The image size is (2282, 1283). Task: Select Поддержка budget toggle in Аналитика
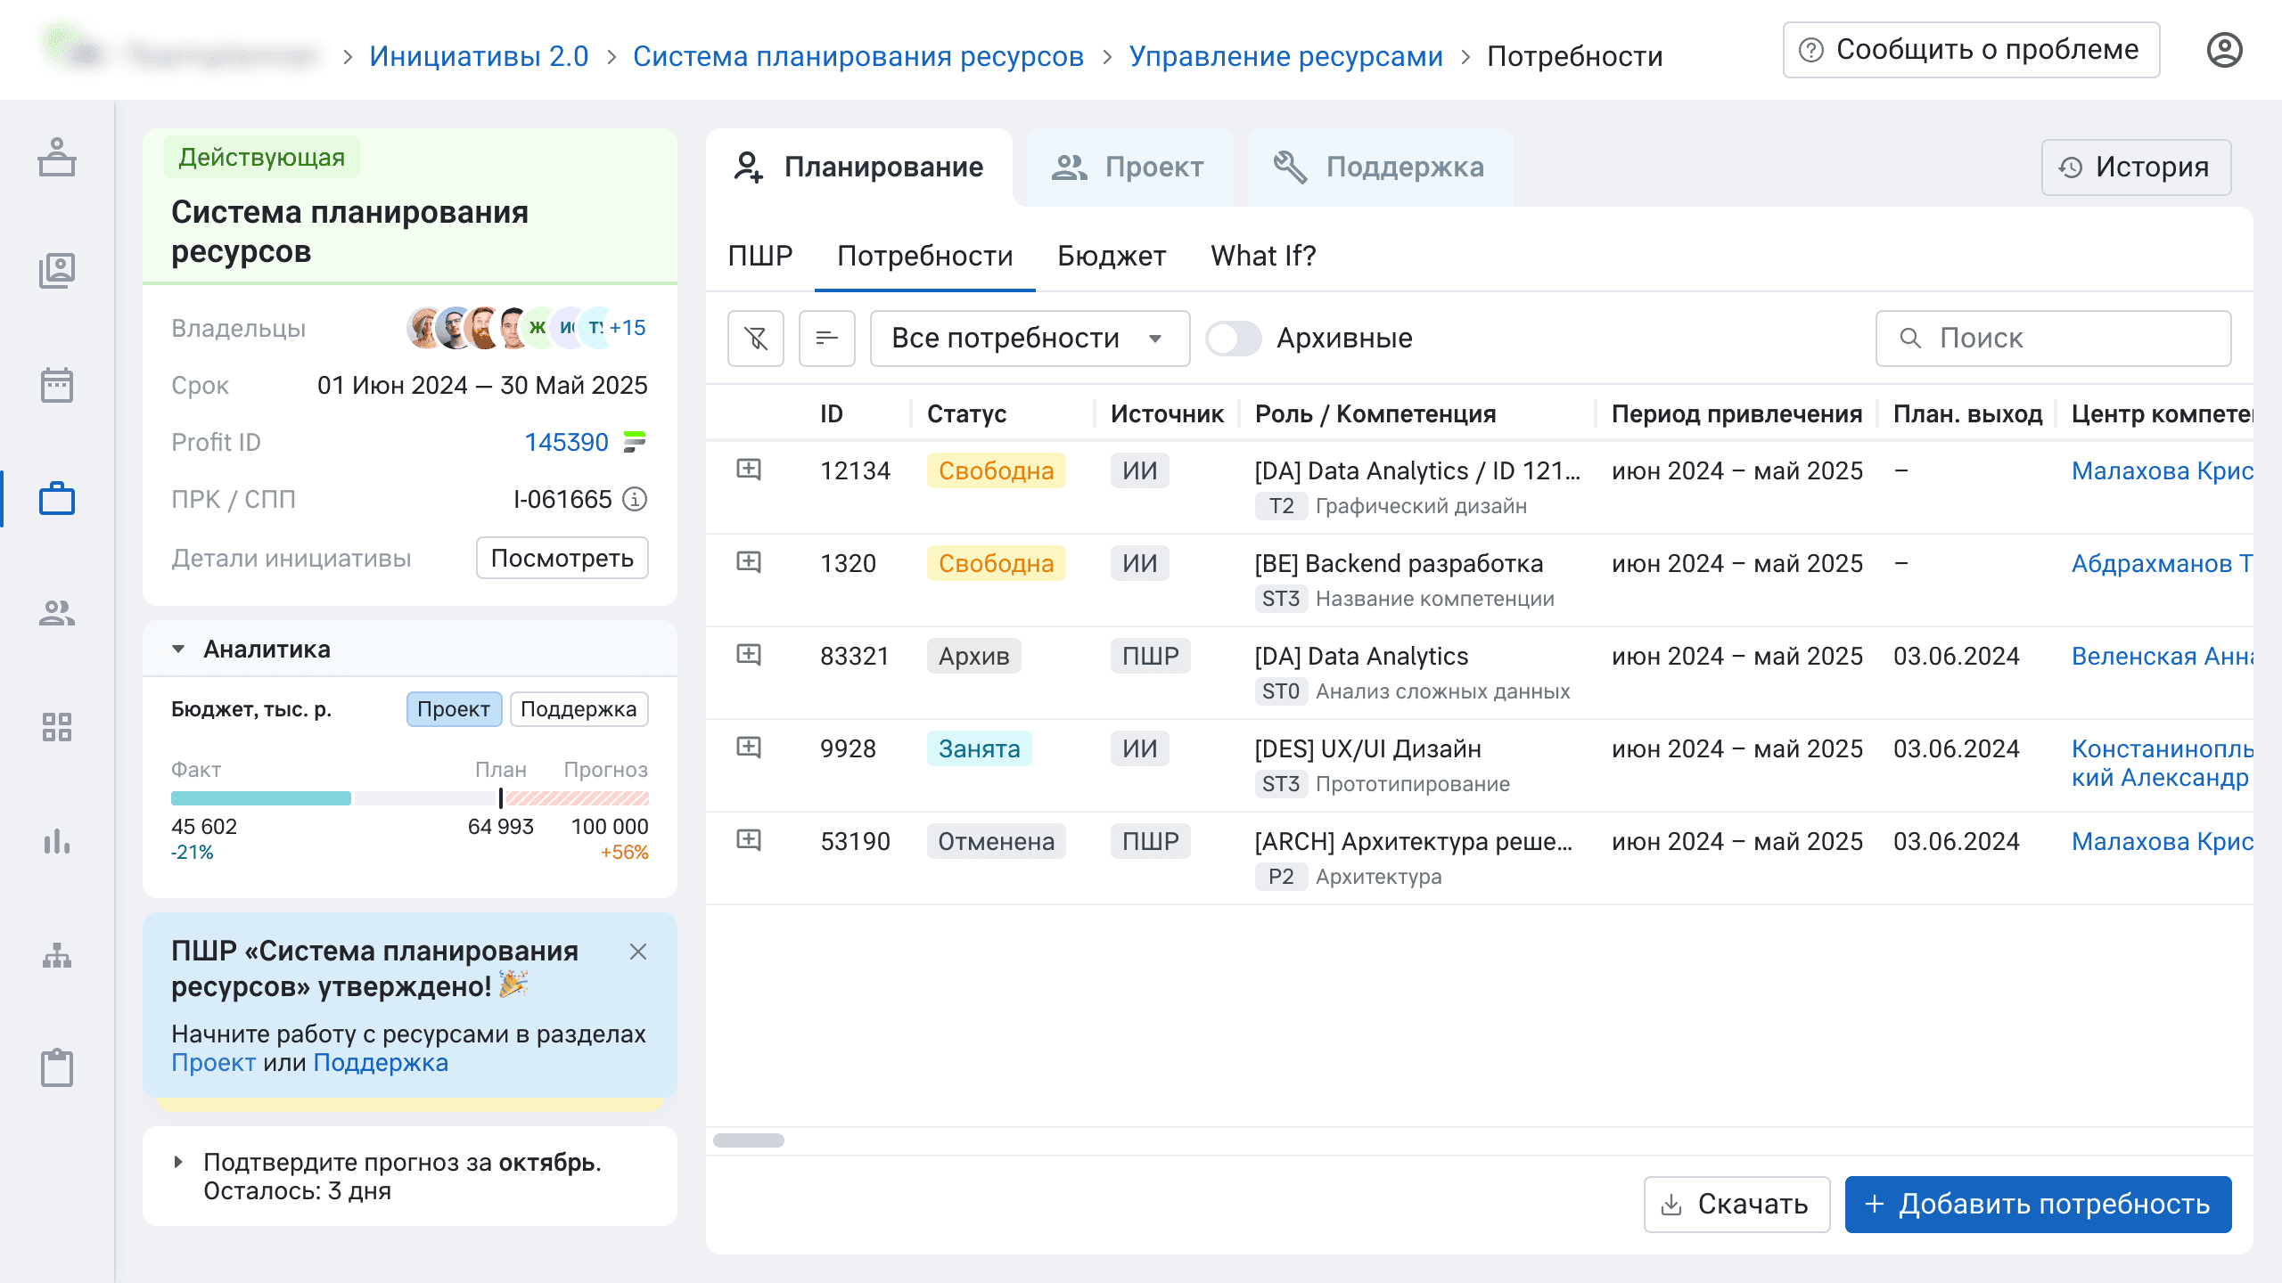[x=579, y=709]
